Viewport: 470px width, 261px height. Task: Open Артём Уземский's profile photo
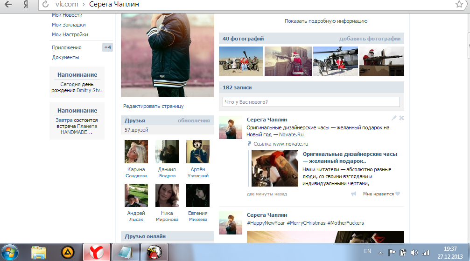[x=198, y=152]
